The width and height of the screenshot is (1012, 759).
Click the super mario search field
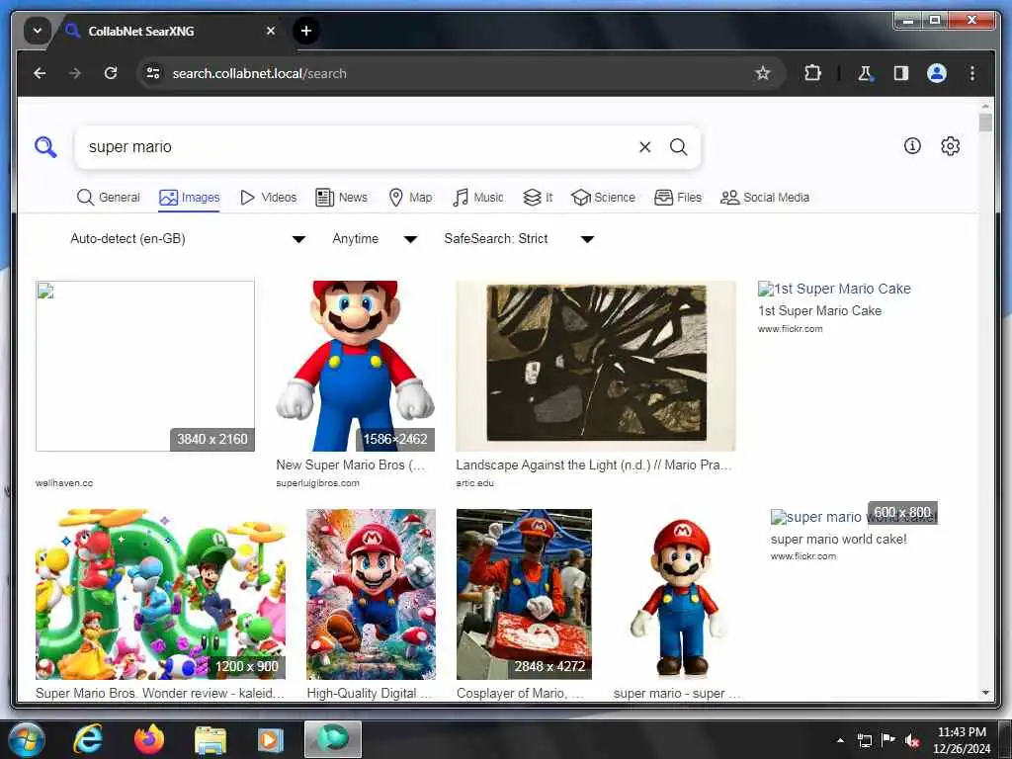point(358,147)
